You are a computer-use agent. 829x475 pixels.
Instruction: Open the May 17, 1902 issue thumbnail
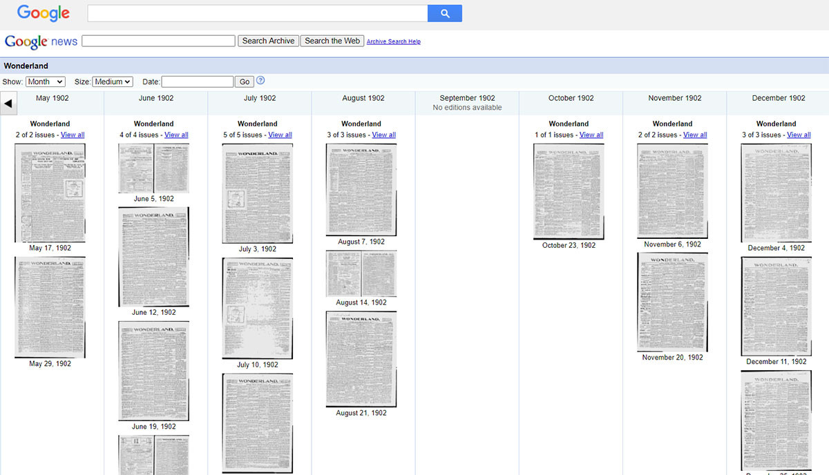point(50,193)
